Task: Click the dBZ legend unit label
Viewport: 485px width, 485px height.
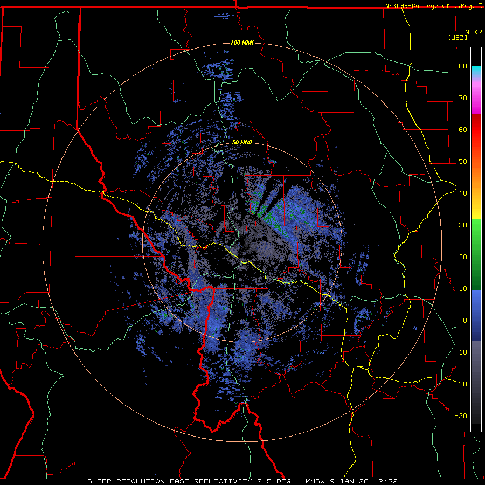Action: point(458,38)
